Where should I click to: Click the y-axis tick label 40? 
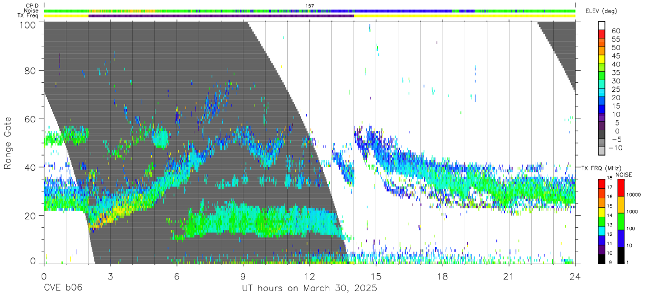[30, 167]
